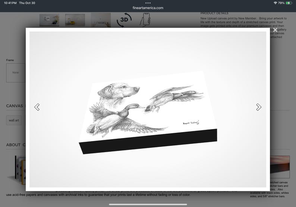This screenshot has height=207, width=296.
Task: Click the 10:41 PM clock
Action: tap(10, 3)
